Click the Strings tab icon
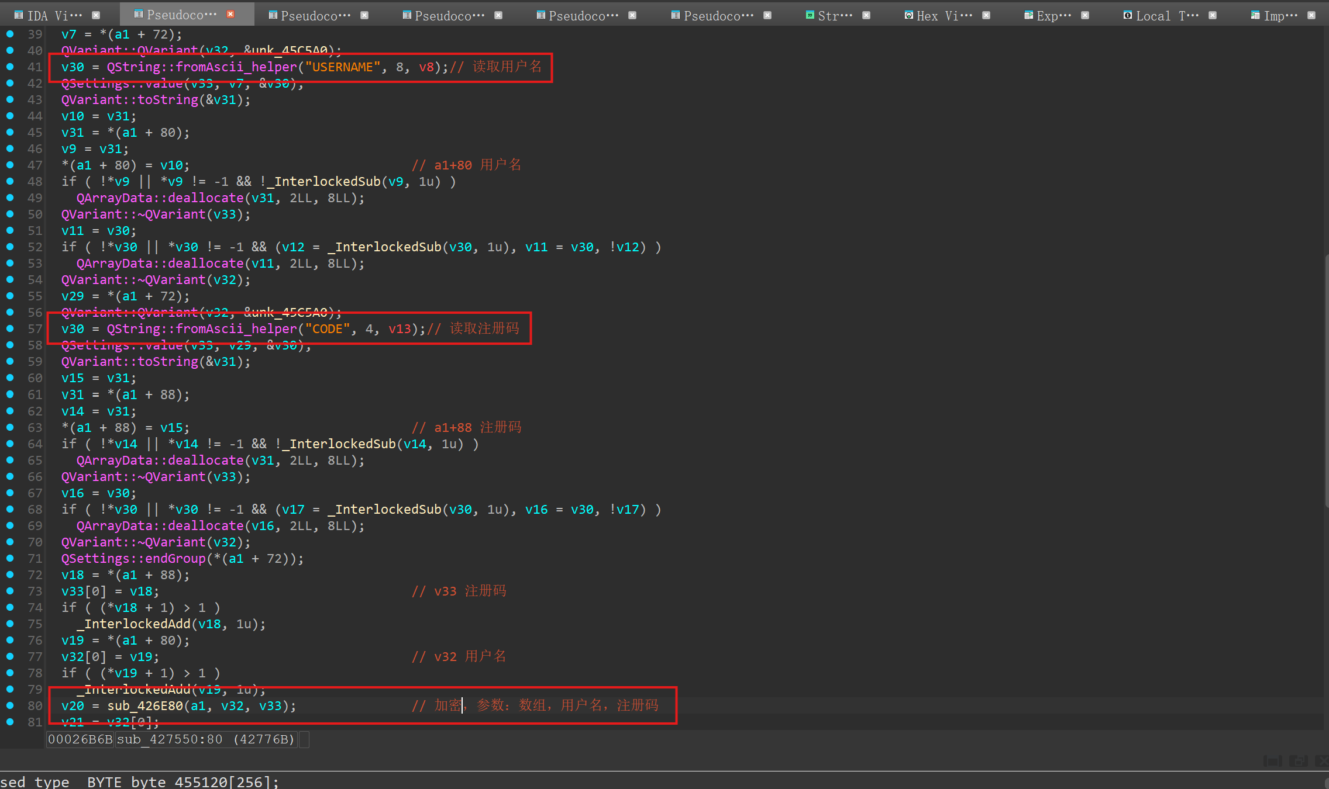 coord(810,15)
